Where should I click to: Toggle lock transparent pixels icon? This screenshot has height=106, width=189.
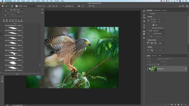click(x=151, y=64)
